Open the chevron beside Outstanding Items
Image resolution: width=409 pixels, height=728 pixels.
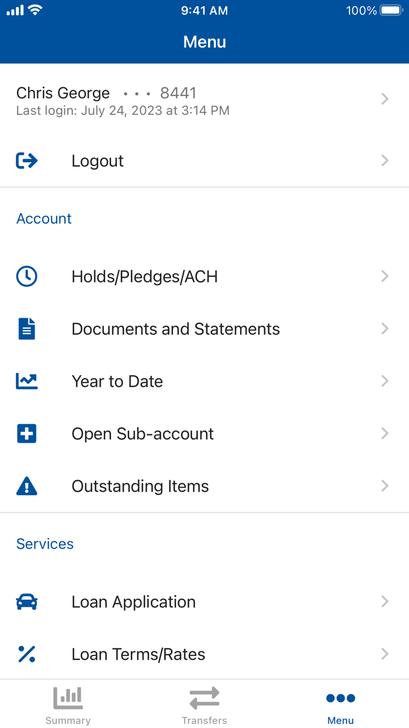[384, 486]
